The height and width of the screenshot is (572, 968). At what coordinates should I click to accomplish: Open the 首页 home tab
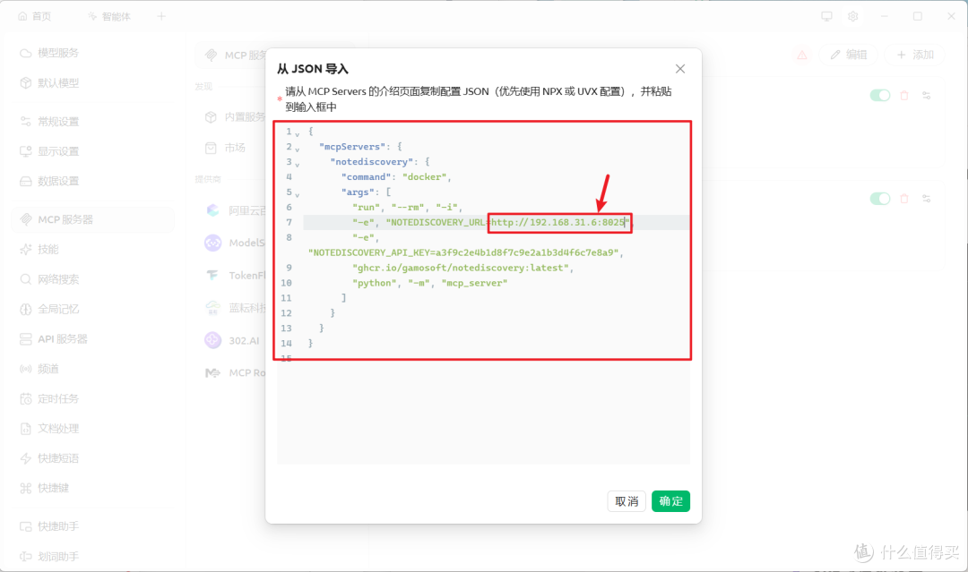(35, 17)
